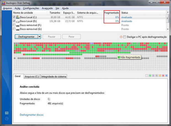Select the 44,61 GB free space cell
The width and height of the screenshot is (171, 126).
coord(70,17)
